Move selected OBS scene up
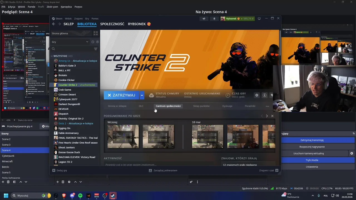 coord(21,182)
